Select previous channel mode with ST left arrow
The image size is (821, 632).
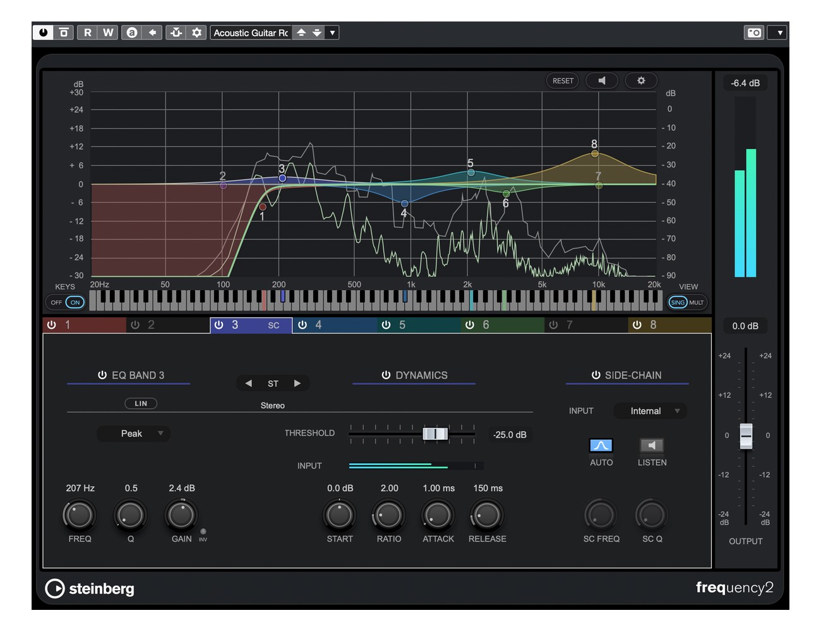pos(248,383)
